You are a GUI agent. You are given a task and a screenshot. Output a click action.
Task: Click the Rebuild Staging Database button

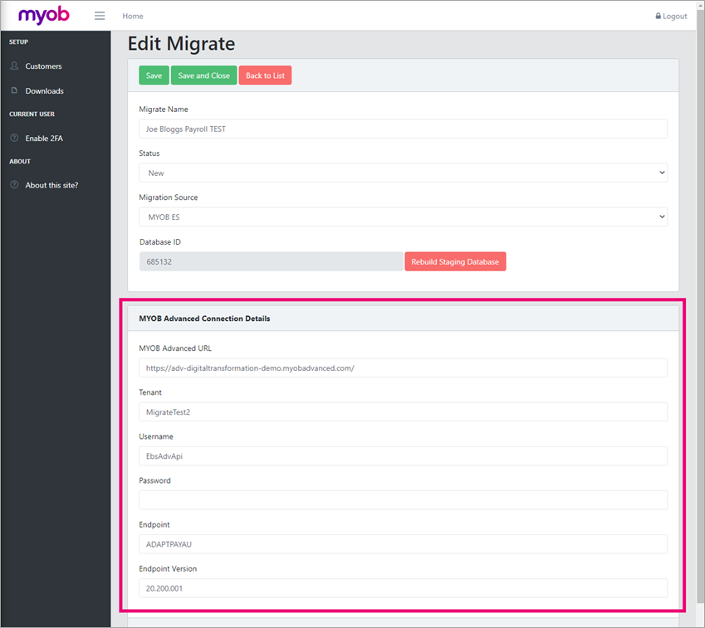coord(455,260)
